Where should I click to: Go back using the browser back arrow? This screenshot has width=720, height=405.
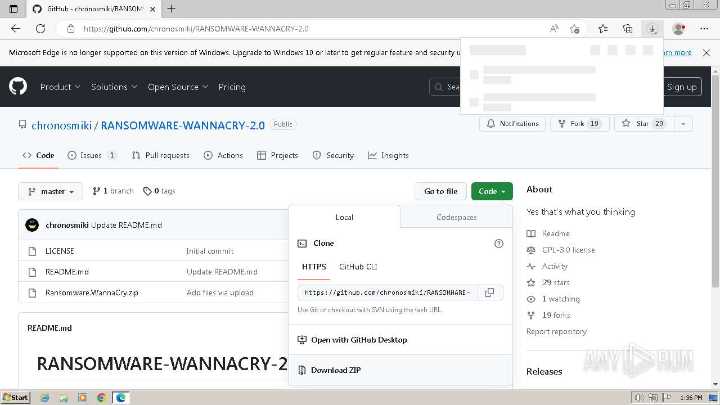coord(16,29)
